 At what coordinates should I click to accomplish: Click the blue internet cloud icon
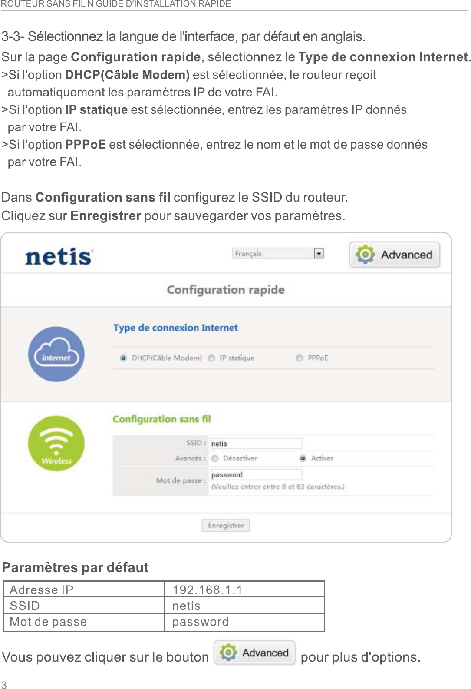tap(56, 354)
